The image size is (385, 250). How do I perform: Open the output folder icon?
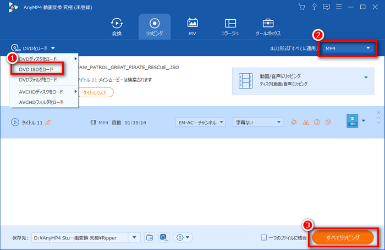pos(150,237)
